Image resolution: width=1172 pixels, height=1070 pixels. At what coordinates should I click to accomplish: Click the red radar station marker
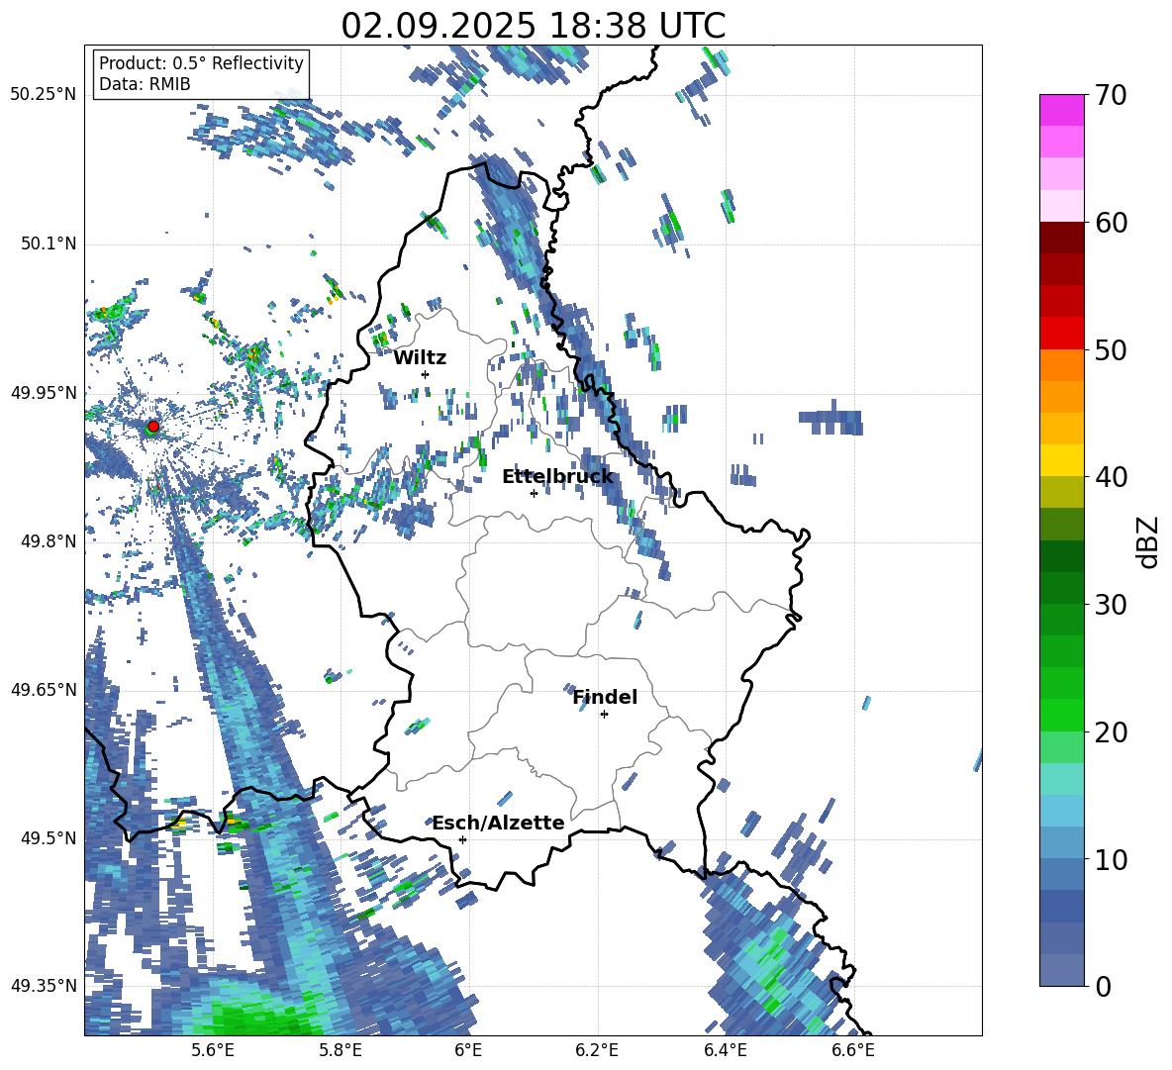(x=153, y=427)
